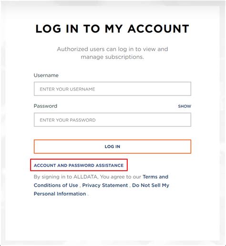The height and width of the screenshot is (246, 226).
Task: Focus the Username input field
Action: click(113, 89)
